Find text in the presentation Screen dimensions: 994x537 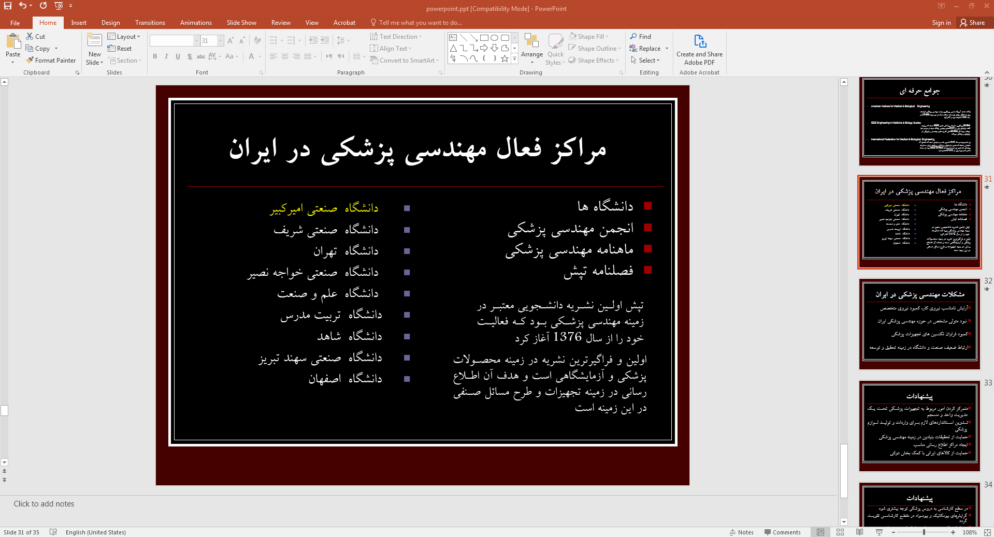(x=641, y=36)
